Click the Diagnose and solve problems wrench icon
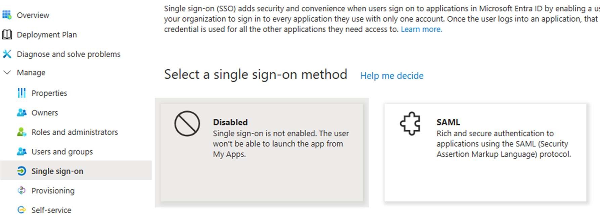600x218 pixels. (x=7, y=54)
